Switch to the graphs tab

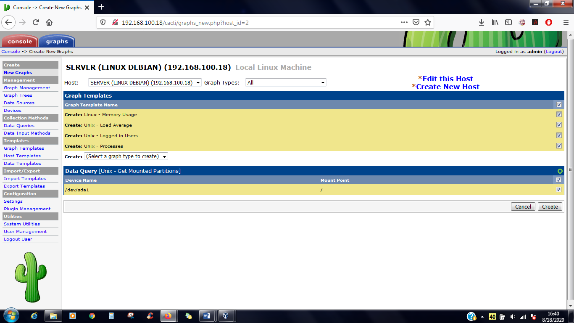57,41
